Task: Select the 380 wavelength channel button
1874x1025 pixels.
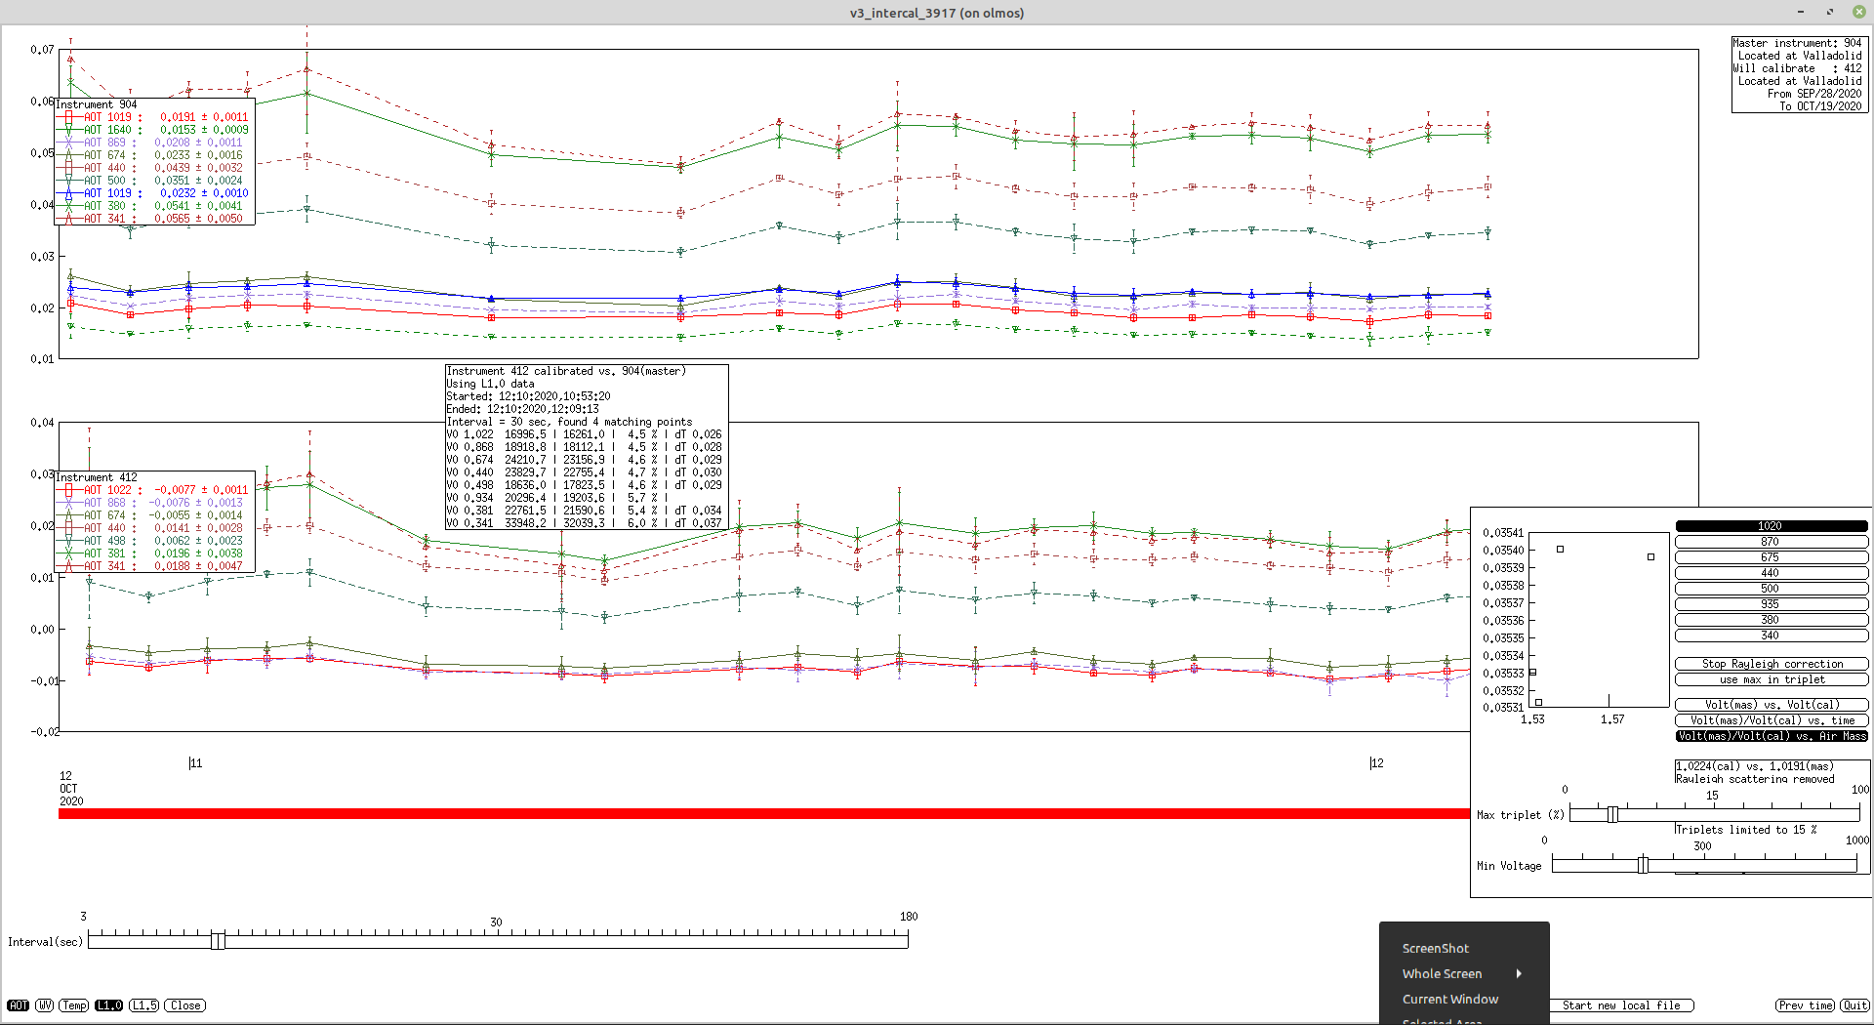Action: coord(1771,620)
